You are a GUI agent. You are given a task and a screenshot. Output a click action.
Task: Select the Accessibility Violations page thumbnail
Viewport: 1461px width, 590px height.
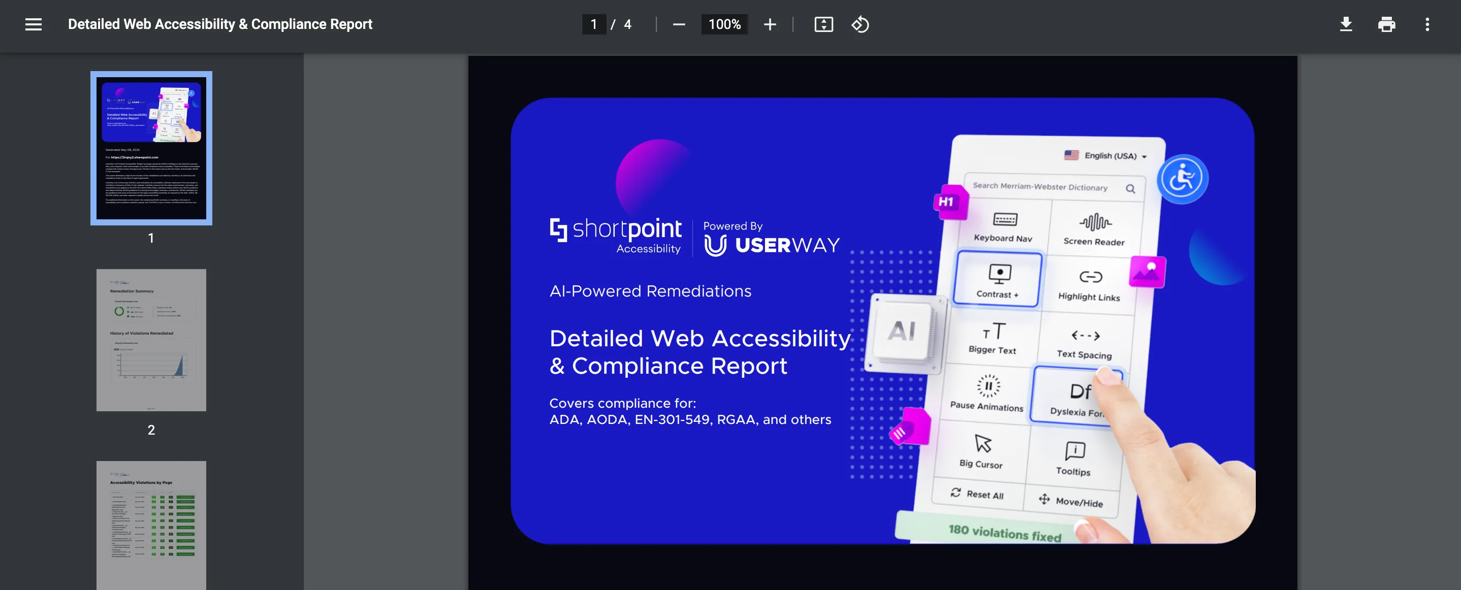click(x=151, y=526)
